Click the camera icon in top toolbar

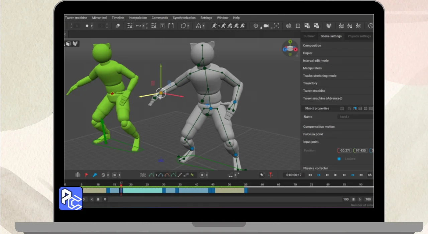[x=266, y=26]
